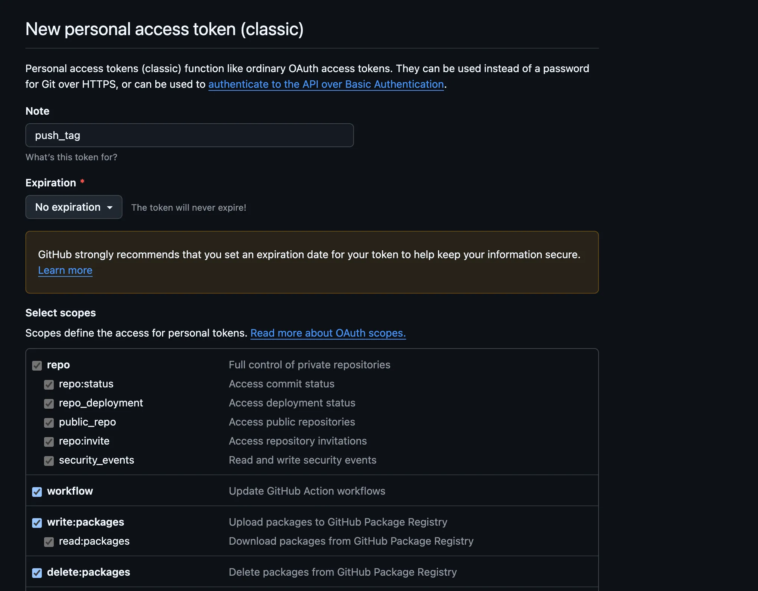Uncheck the workflow scope
This screenshot has width=758, height=591.
click(x=37, y=492)
